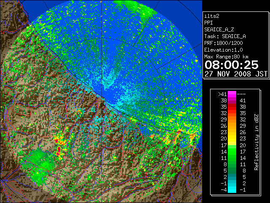Pick the cyan bottom band of color bar
Screen dimensions: 270x203
pos(232,190)
